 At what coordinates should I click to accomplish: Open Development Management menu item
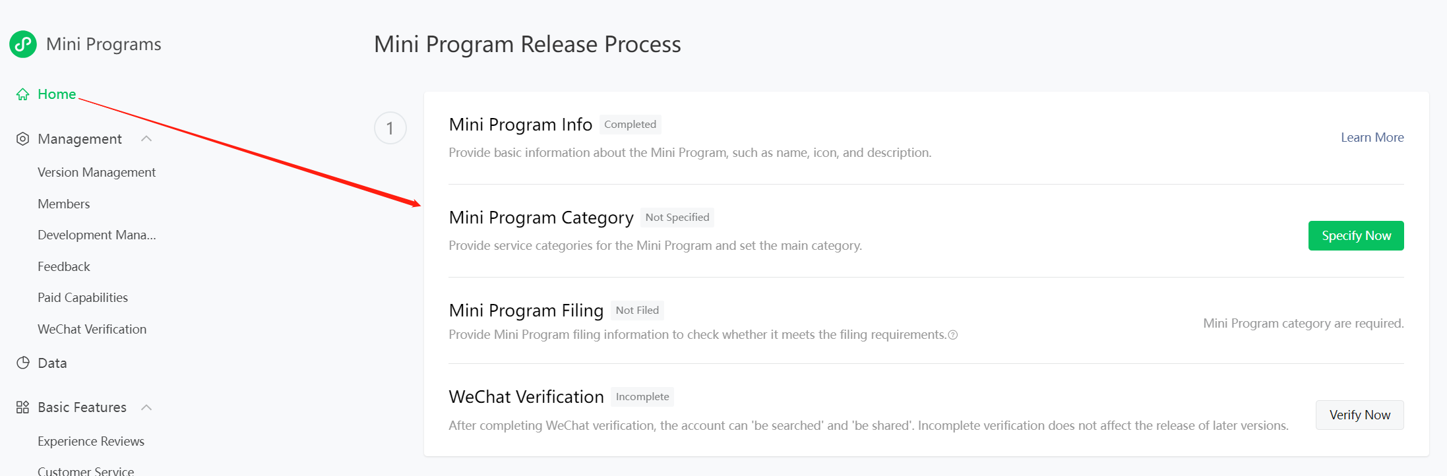click(x=96, y=235)
